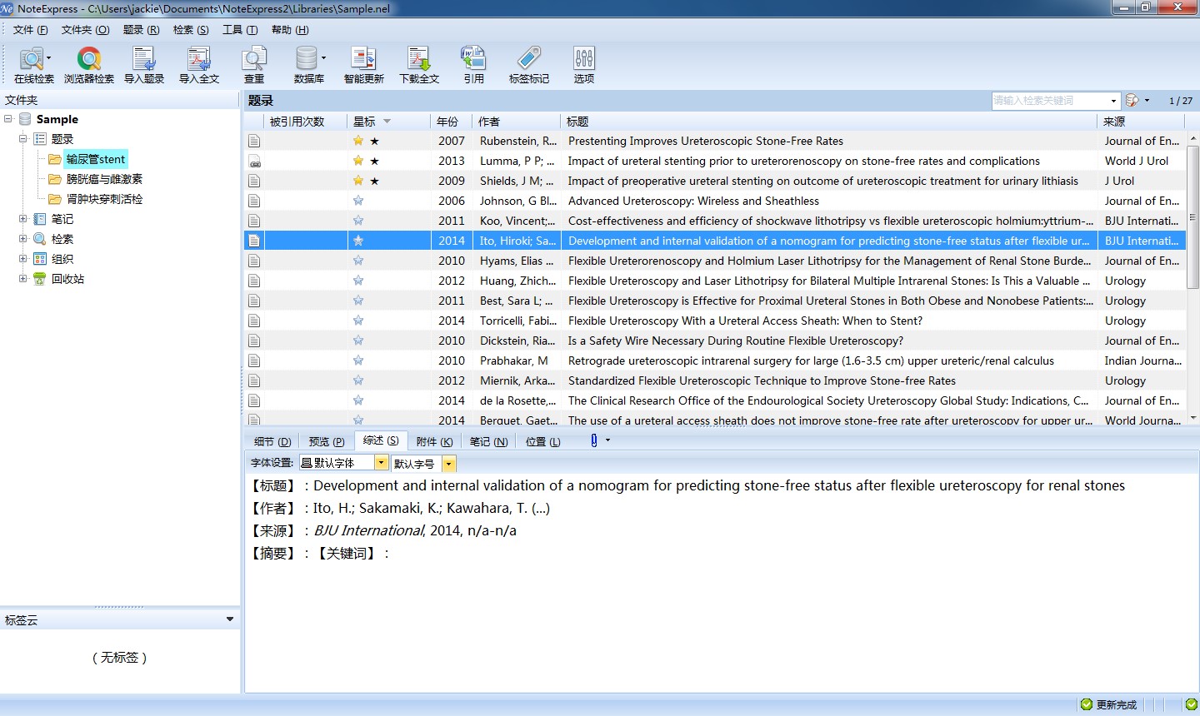1200x716 pixels.
Task: Toggle star flag on Johnson 2006 record
Action: [358, 201]
